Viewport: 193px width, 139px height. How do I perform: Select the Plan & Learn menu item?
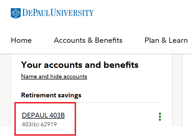pyautogui.click(x=166, y=40)
